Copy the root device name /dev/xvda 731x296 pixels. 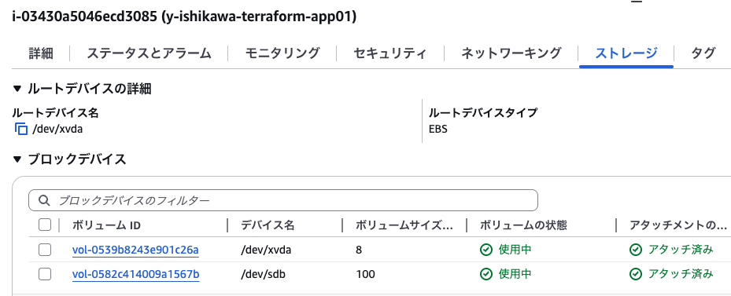click(21, 129)
